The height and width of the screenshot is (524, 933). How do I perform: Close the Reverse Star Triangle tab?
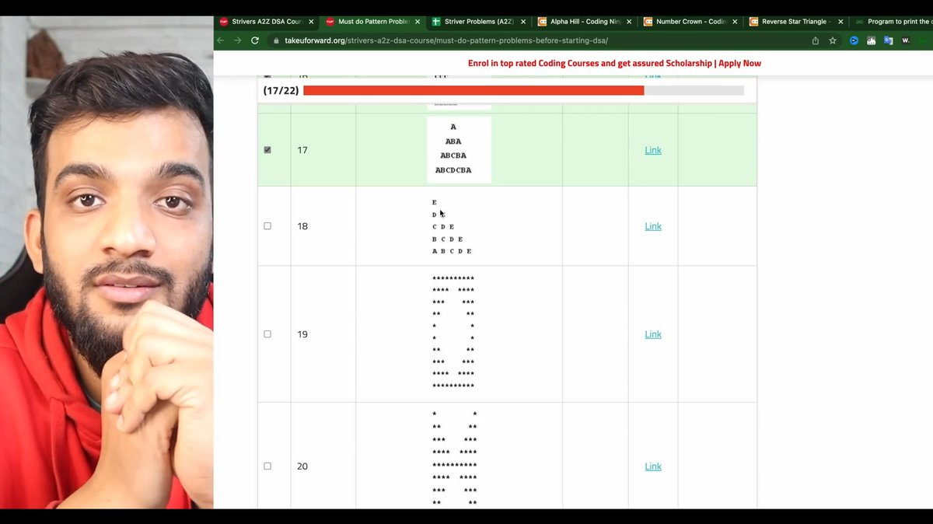tap(840, 22)
